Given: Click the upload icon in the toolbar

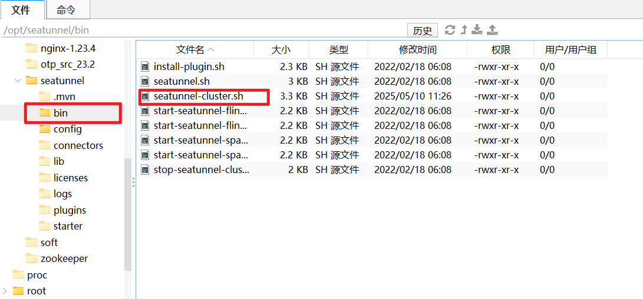Looking at the screenshot, I should pos(492,29).
